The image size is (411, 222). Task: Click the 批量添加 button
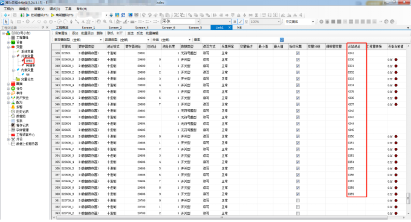[x=87, y=33]
